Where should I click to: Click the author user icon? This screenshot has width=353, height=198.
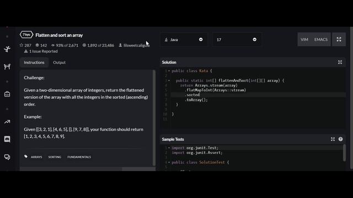tap(120, 45)
